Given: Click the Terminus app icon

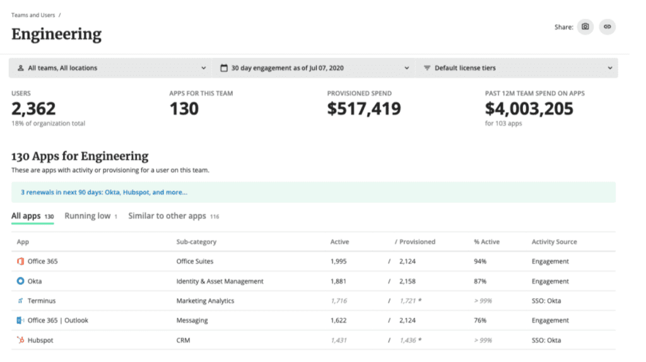Looking at the screenshot, I should pos(20,301).
